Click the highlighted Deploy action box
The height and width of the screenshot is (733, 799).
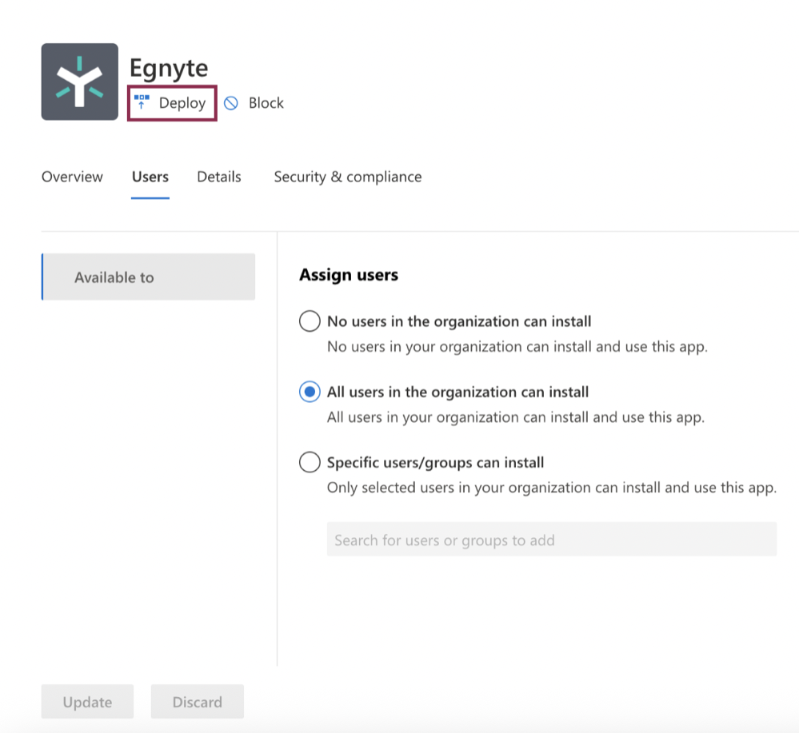pyautogui.click(x=170, y=102)
